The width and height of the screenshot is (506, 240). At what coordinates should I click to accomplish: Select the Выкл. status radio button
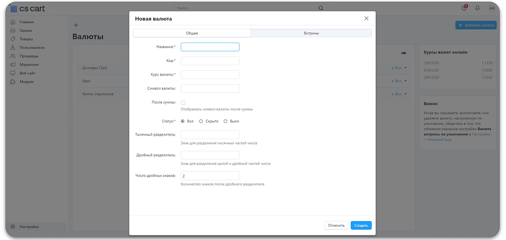coord(226,121)
